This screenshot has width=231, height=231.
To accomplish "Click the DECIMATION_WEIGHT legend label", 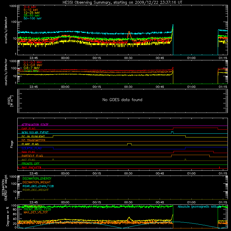I will (x=37, y=182).
